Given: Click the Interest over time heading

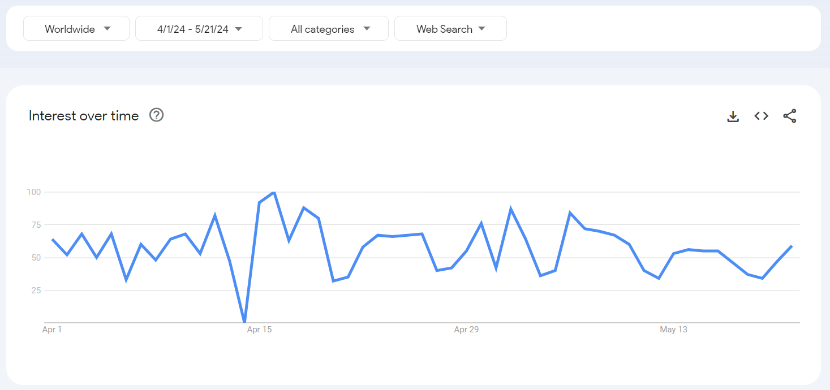Looking at the screenshot, I should 84,116.
